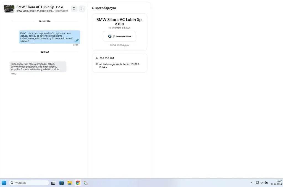
Task: Expand hidden system tray icons chevron
Action: pos(252,183)
